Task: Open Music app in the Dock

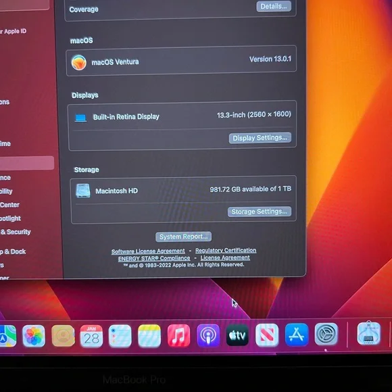Action: coord(178,336)
